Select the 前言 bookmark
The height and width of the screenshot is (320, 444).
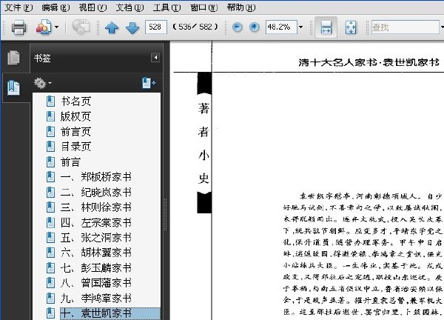pos(70,162)
